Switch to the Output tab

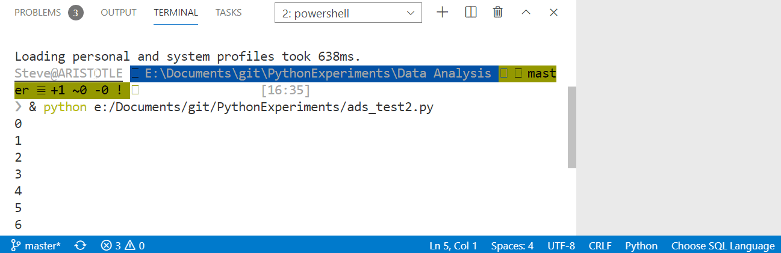point(119,13)
